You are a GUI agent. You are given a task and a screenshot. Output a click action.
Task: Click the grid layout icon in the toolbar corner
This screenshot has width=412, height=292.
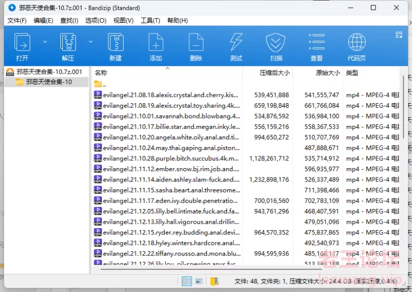pos(399,35)
